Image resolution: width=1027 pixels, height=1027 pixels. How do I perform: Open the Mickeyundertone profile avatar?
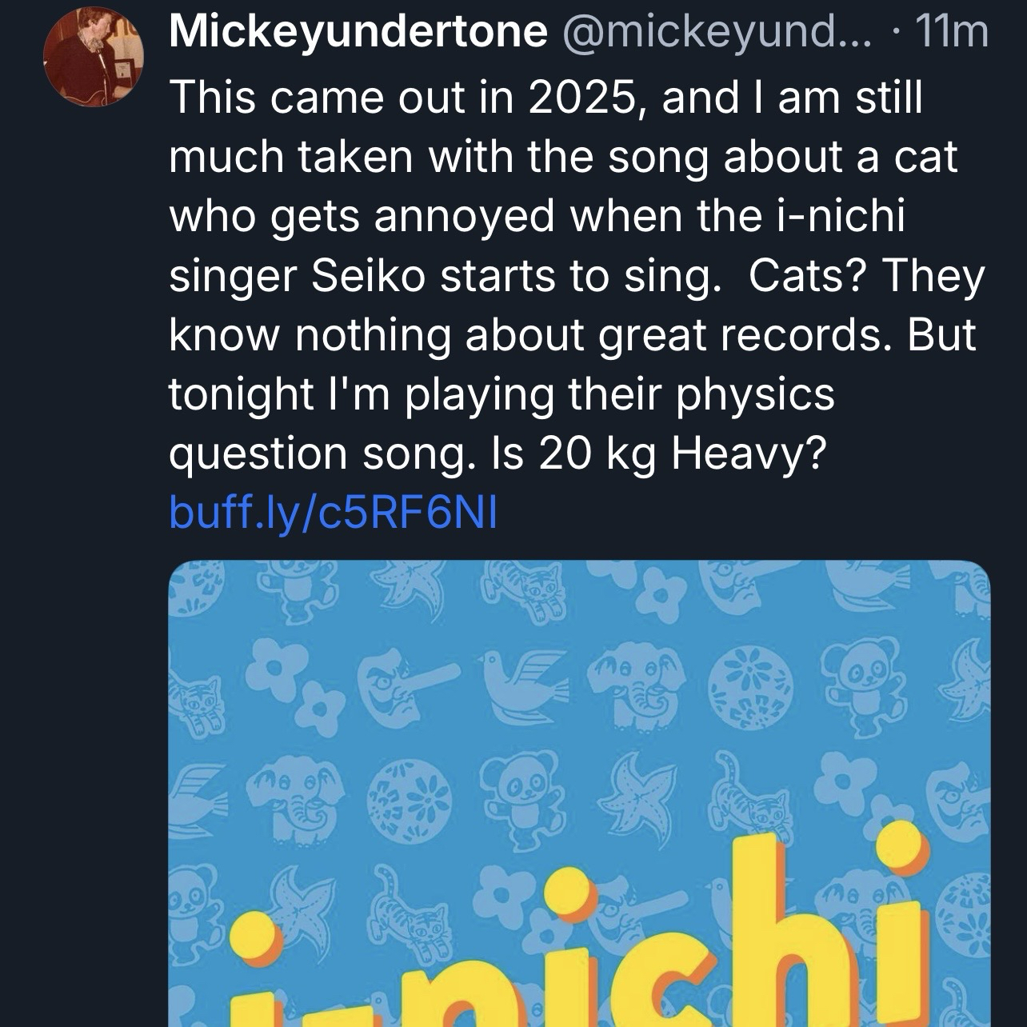[91, 61]
